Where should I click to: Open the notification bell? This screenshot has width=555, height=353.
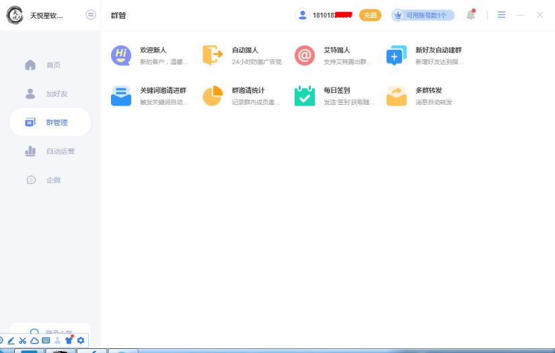point(471,15)
